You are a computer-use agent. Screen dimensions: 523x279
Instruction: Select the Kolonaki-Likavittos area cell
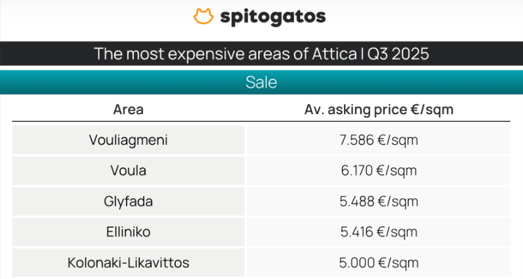click(x=128, y=263)
